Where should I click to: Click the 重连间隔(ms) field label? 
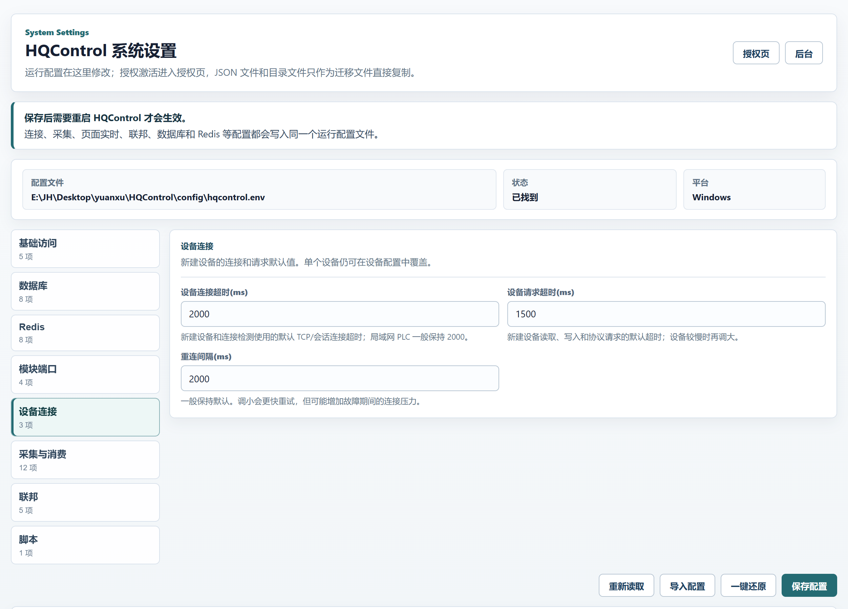pyautogui.click(x=206, y=356)
